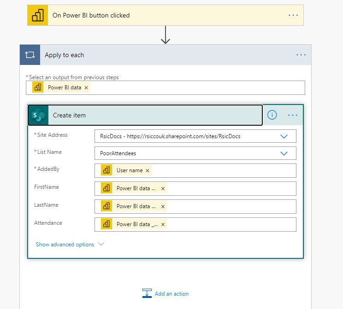Remove the Power BI data token

tap(86, 87)
